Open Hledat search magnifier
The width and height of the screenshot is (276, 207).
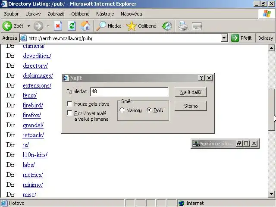(101, 26)
